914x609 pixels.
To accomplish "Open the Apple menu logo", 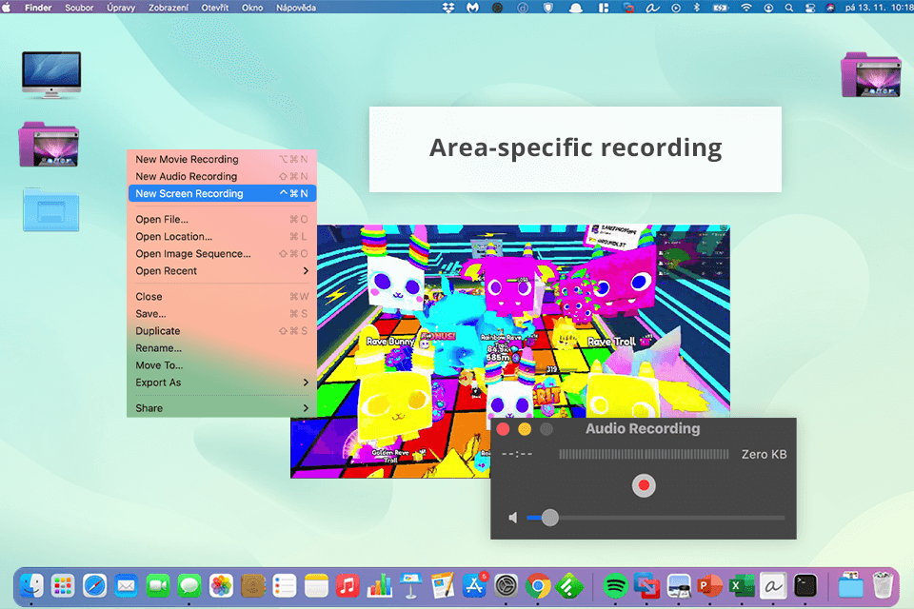I will point(7,8).
